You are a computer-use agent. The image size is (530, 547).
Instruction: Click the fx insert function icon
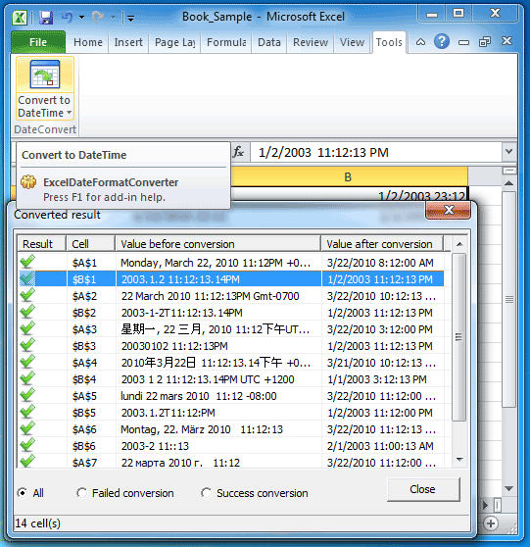(x=238, y=152)
